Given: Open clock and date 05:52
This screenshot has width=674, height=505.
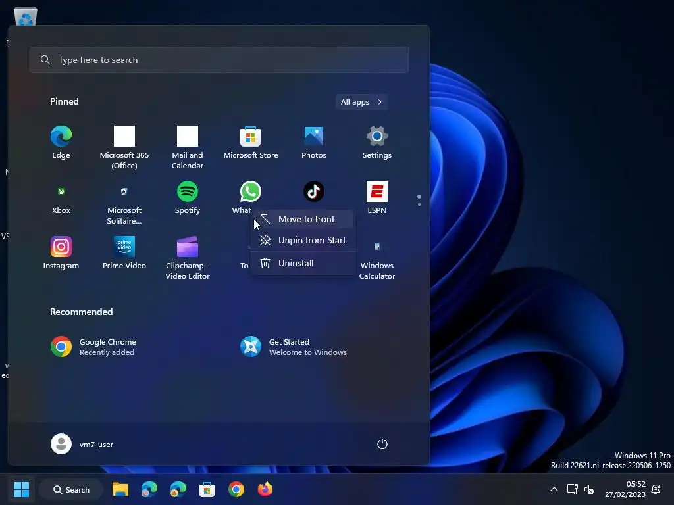Looking at the screenshot, I should tap(625, 489).
